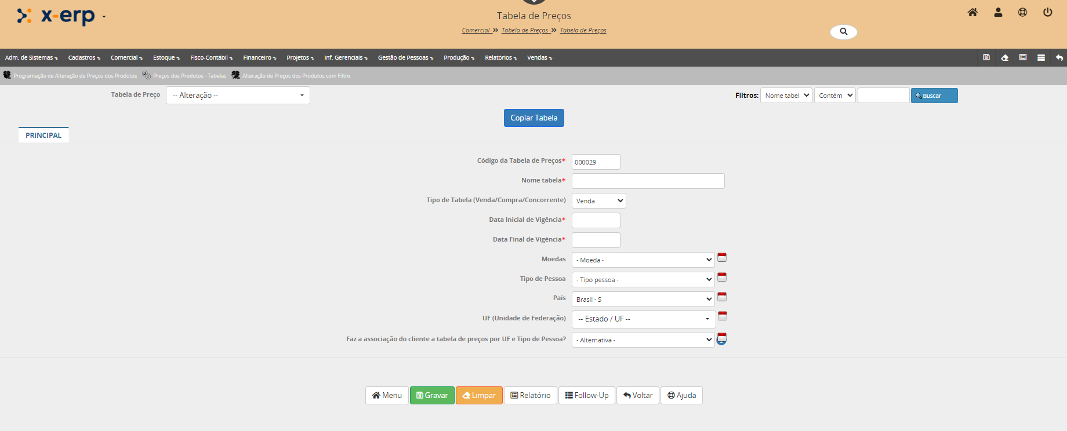Click the Nome tabela input field
1067x431 pixels.
pyautogui.click(x=648, y=181)
